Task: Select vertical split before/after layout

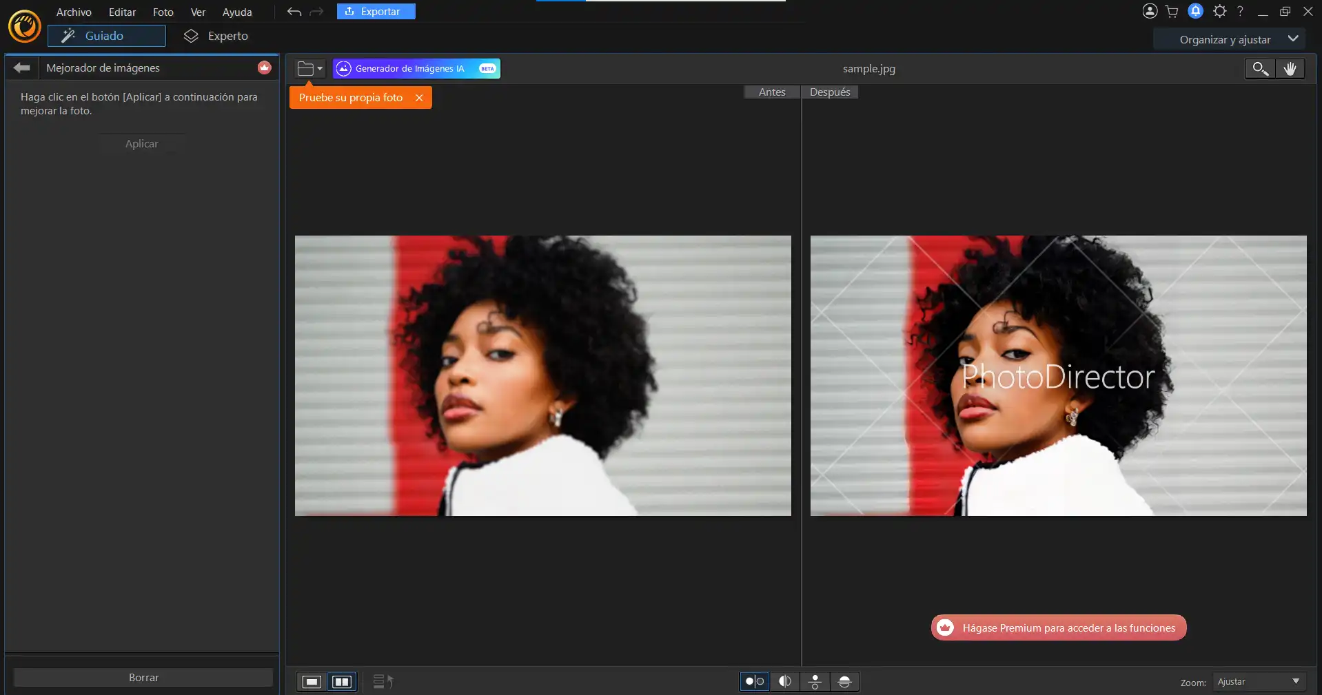Action: 785,681
